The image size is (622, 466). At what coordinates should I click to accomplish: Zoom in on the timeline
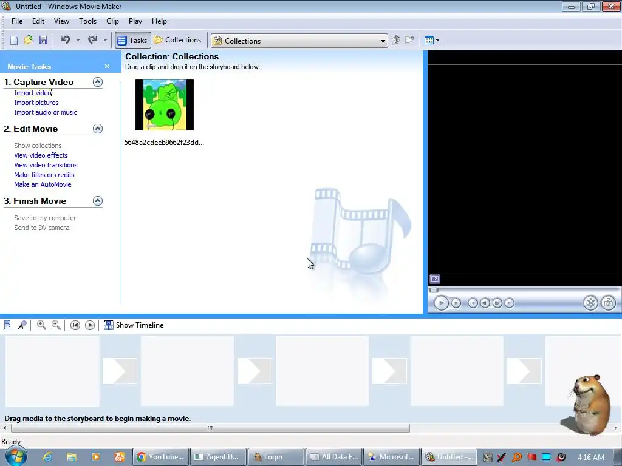pyautogui.click(x=41, y=325)
